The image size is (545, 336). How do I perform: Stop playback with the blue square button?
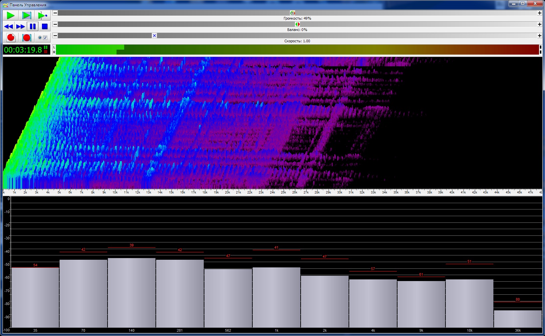click(x=45, y=27)
